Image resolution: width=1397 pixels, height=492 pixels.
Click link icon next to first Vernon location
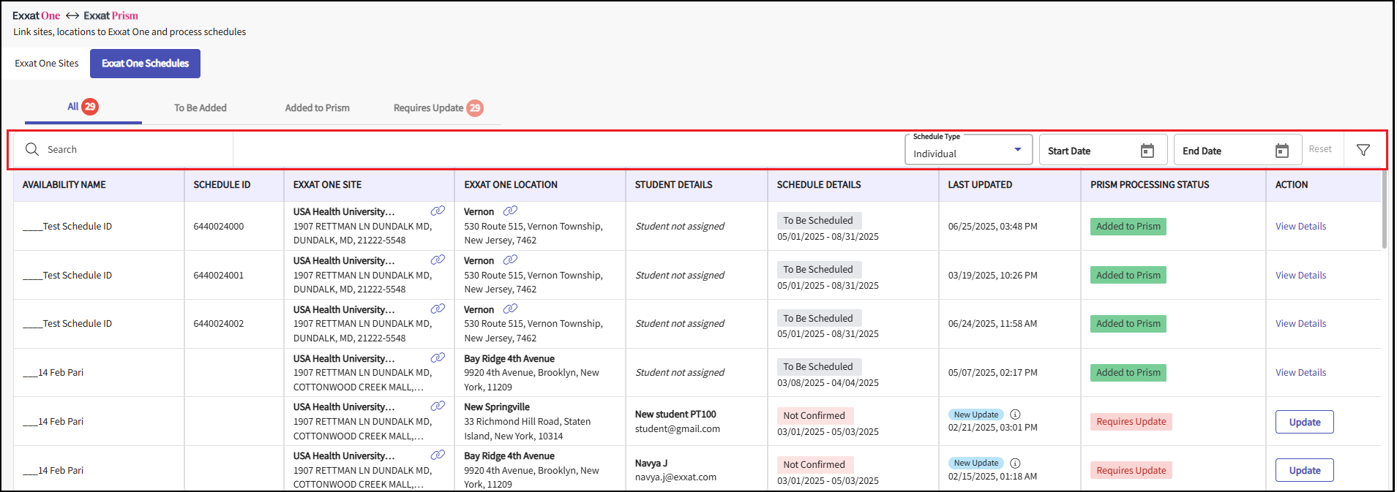[x=510, y=211]
